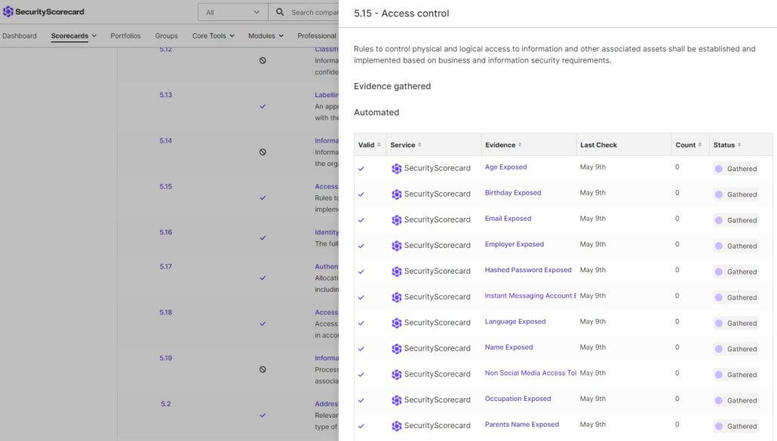
Task: Click the search magnifier icon
Action: (x=280, y=12)
